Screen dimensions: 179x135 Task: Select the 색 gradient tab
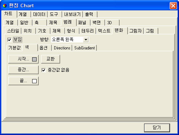pyautogui.click(x=30, y=47)
